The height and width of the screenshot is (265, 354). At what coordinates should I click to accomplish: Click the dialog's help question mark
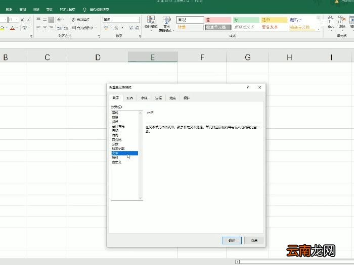(x=248, y=87)
